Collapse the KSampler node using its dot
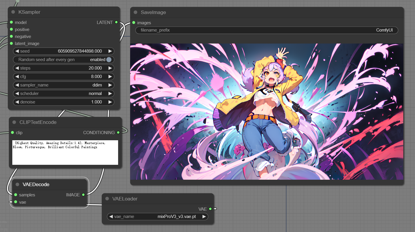Screen dimensions: 415x232 (x=13, y=12)
